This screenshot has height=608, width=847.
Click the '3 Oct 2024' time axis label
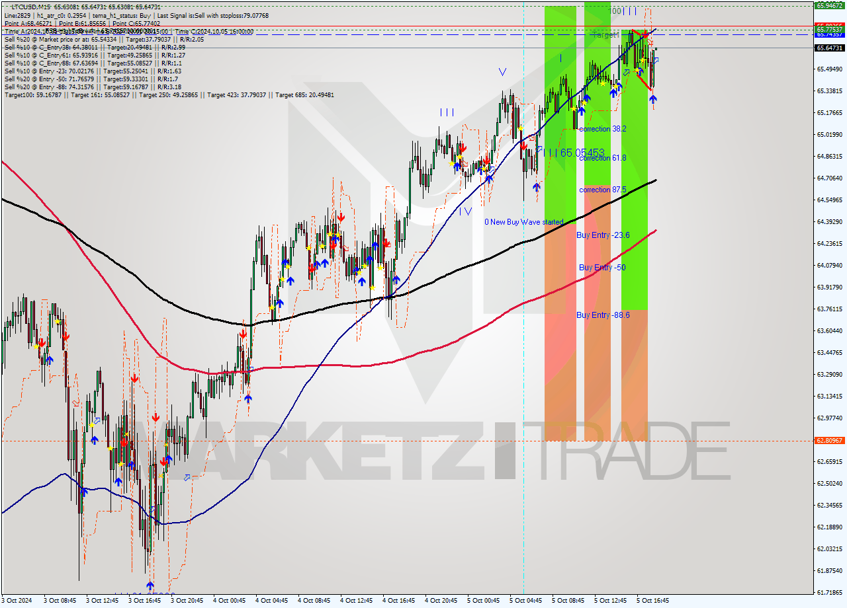pos(17,601)
